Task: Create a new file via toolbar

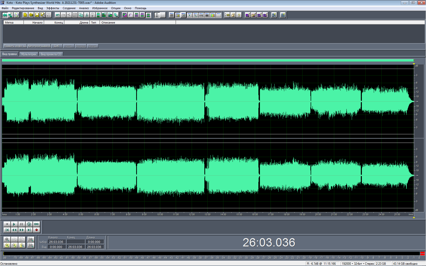Action: [x=25, y=15]
